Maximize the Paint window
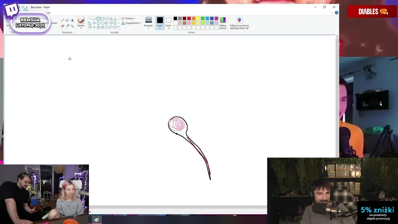 pos(325,7)
